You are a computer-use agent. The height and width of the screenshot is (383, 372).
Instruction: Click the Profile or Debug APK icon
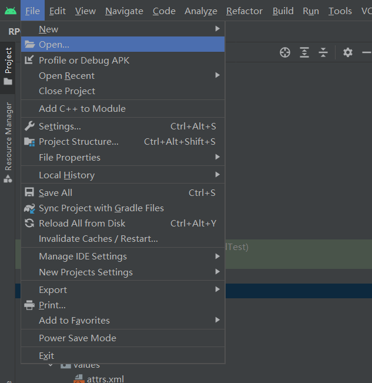point(29,60)
